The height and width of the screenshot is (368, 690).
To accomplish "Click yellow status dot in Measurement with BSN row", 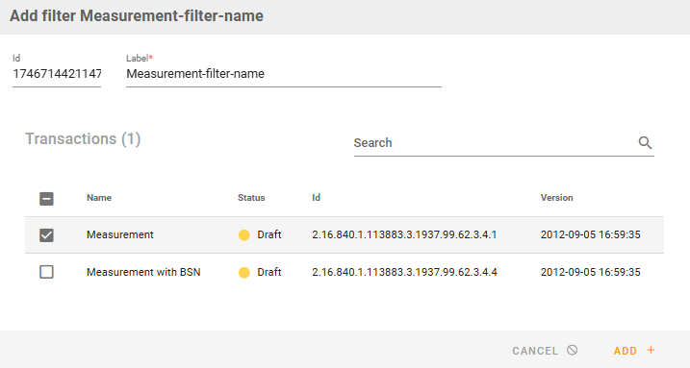I will pos(244,272).
